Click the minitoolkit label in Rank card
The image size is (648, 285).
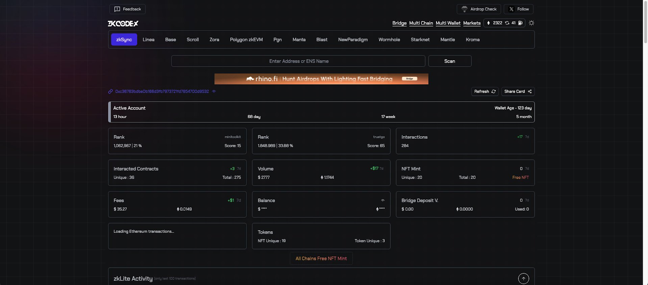pyautogui.click(x=233, y=137)
